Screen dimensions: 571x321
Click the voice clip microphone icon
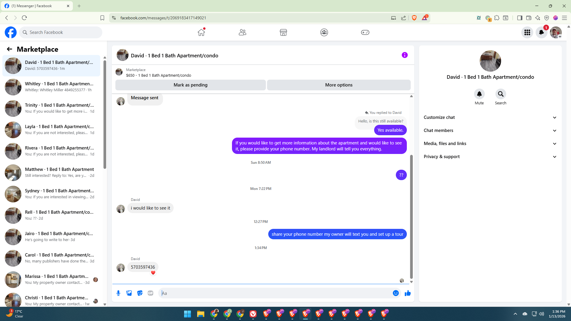pyautogui.click(x=118, y=293)
